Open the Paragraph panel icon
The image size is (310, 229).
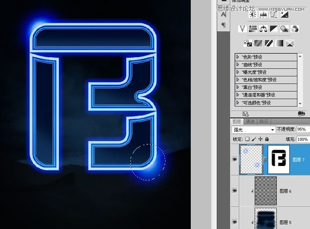click(x=223, y=25)
